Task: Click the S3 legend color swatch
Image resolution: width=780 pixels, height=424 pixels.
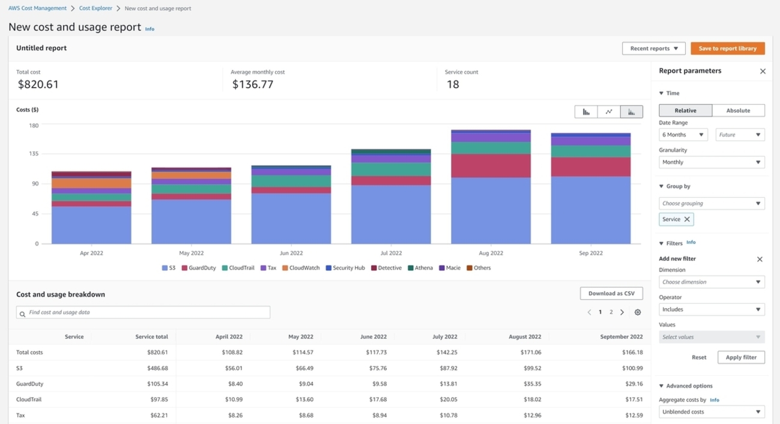Action: (165, 268)
